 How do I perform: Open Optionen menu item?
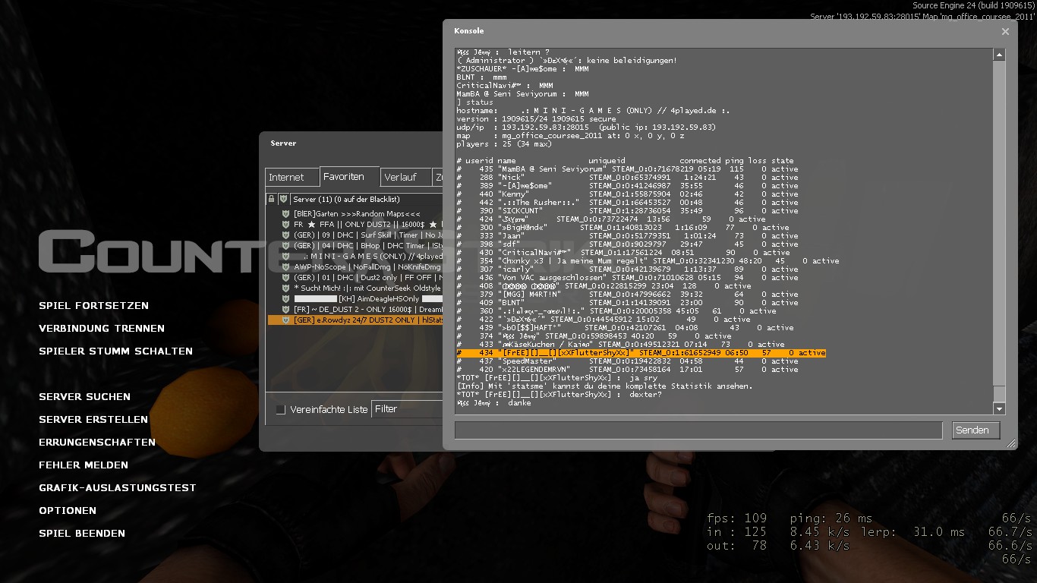point(68,511)
